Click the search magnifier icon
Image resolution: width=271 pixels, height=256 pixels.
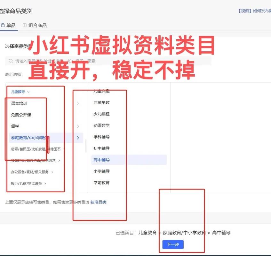click(x=11, y=61)
